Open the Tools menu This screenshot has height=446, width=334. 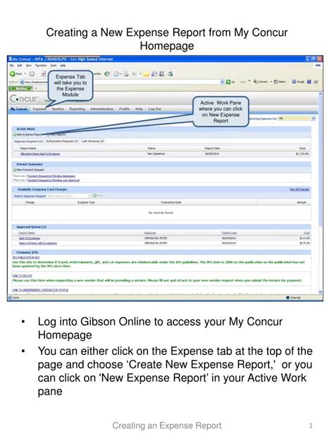click(x=54, y=66)
